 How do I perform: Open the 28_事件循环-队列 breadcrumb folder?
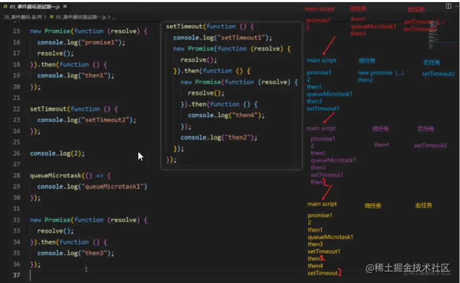click(x=23, y=17)
